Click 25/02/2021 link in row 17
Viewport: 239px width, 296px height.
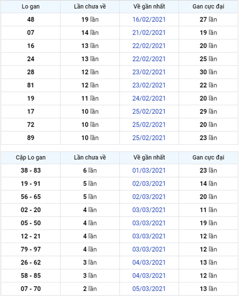click(x=149, y=112)
